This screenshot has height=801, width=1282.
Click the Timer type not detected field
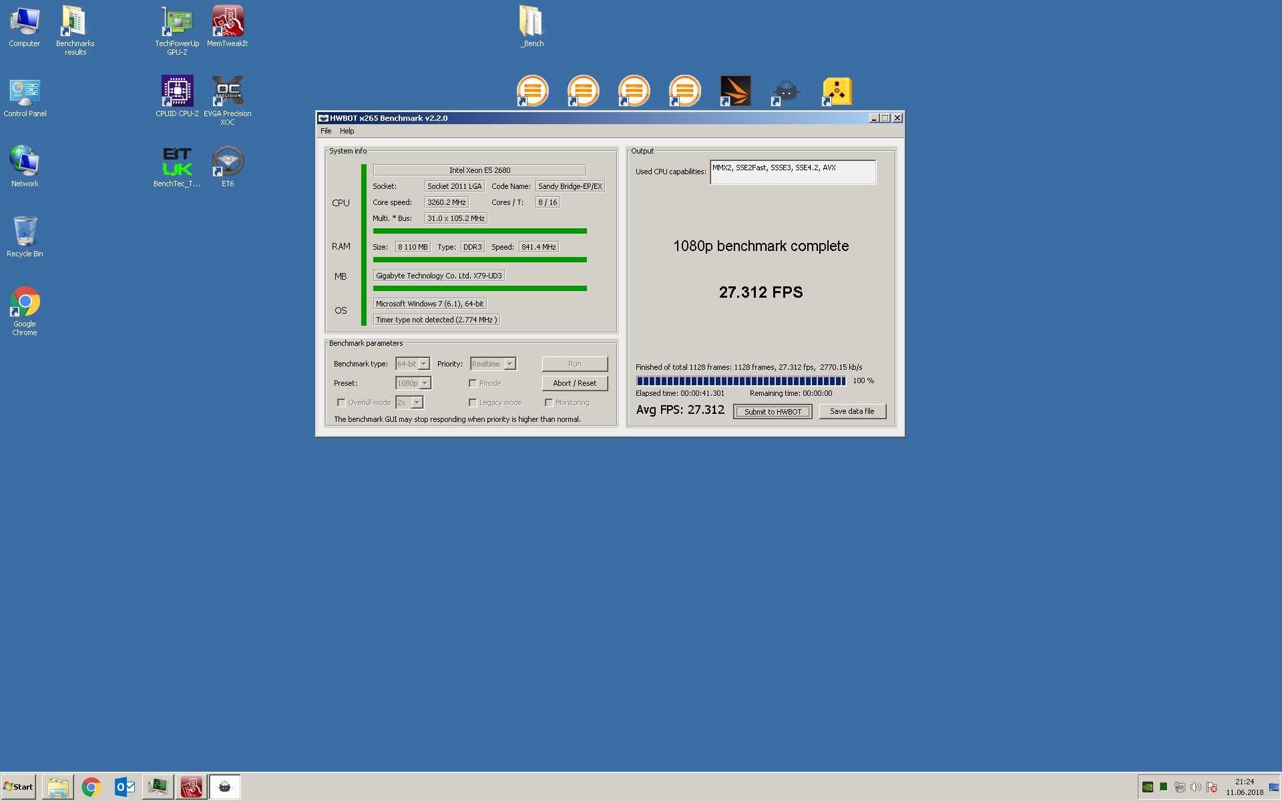pyautogui.click(x=437, y=320)
